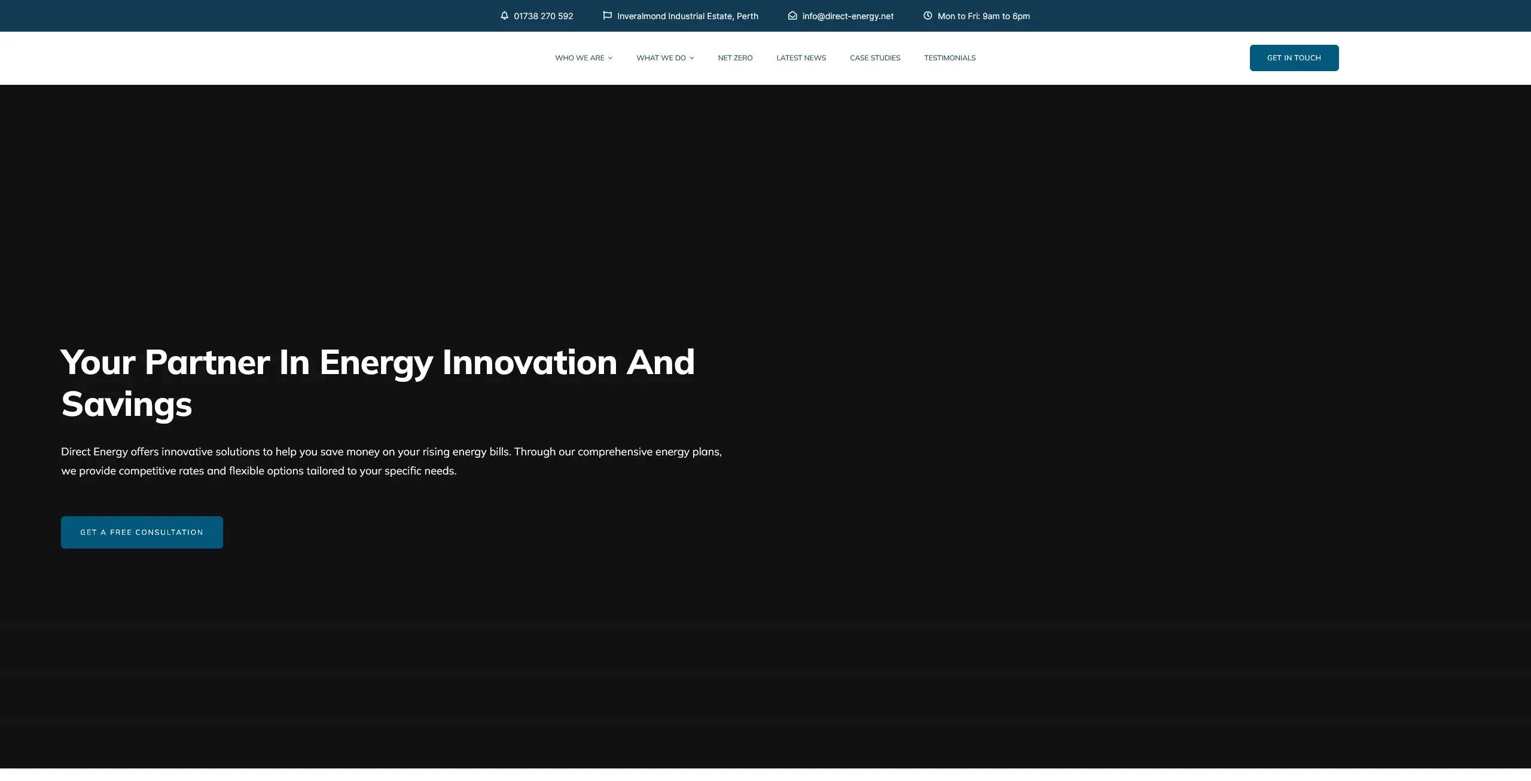Click the bell icon beside the phone number
The height and width of the screenshot is (781, 1531).
(504, 16)
